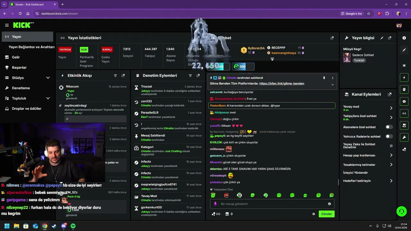Open the profile avatar menu in the Kick header
The height and width of the screenshot is (231, 411).
coord(399,25)
